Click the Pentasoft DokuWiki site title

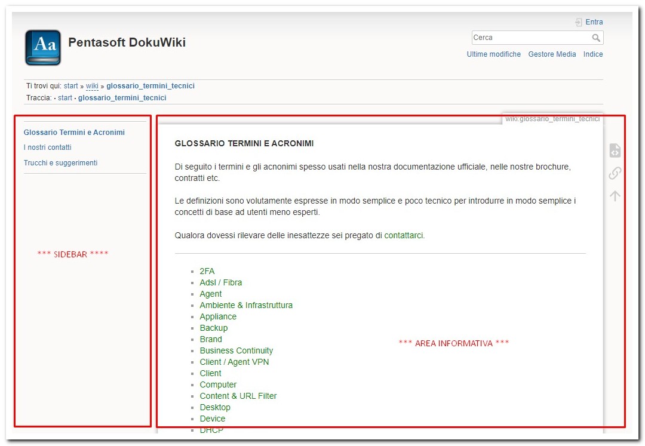pos(127,42)
